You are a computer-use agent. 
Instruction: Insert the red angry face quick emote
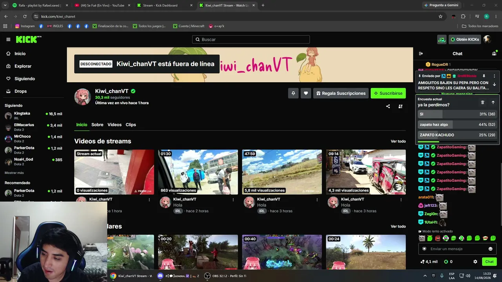[438, 238]
